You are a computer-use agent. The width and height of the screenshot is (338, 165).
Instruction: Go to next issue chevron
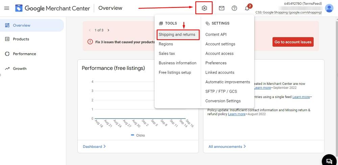click(x=108, y=30)
